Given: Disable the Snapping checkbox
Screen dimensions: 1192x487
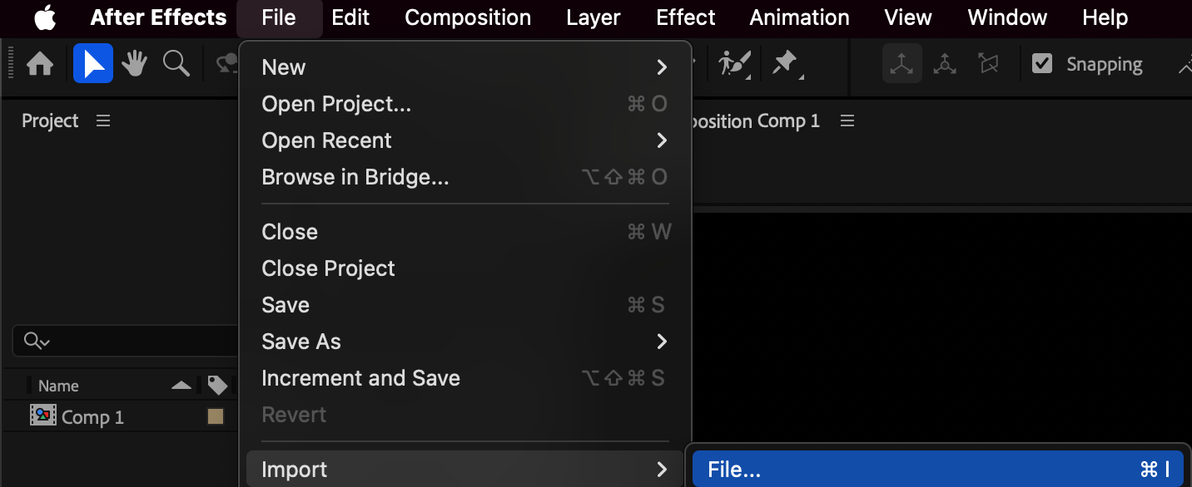Looking at the screenshot, I should point(1042,64).
